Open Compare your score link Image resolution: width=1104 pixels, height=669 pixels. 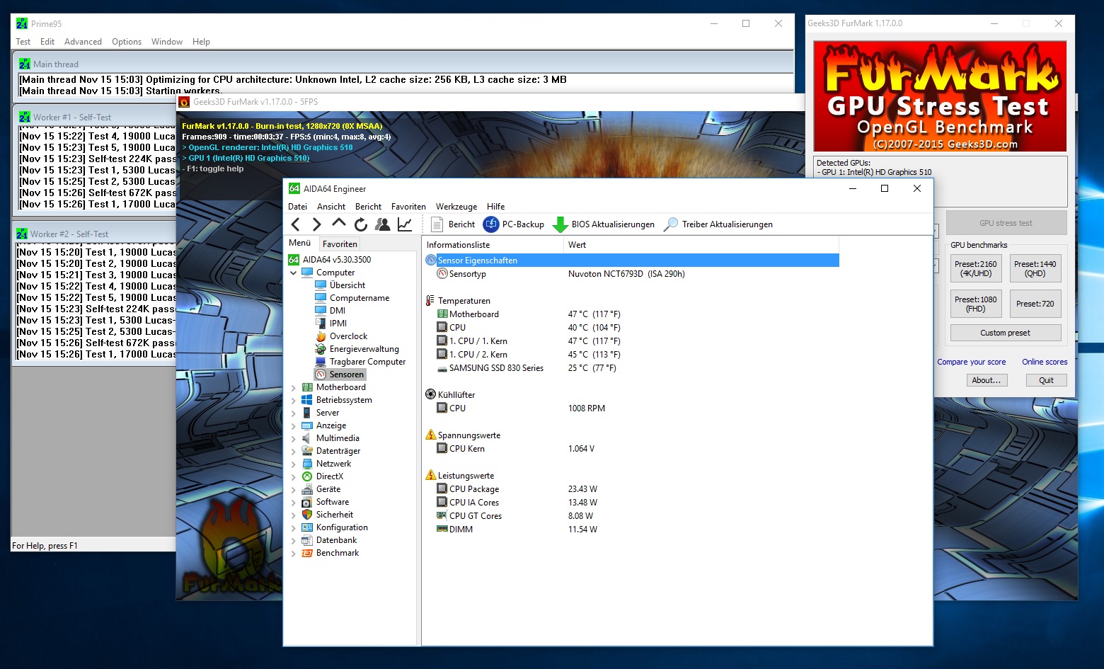971,362
